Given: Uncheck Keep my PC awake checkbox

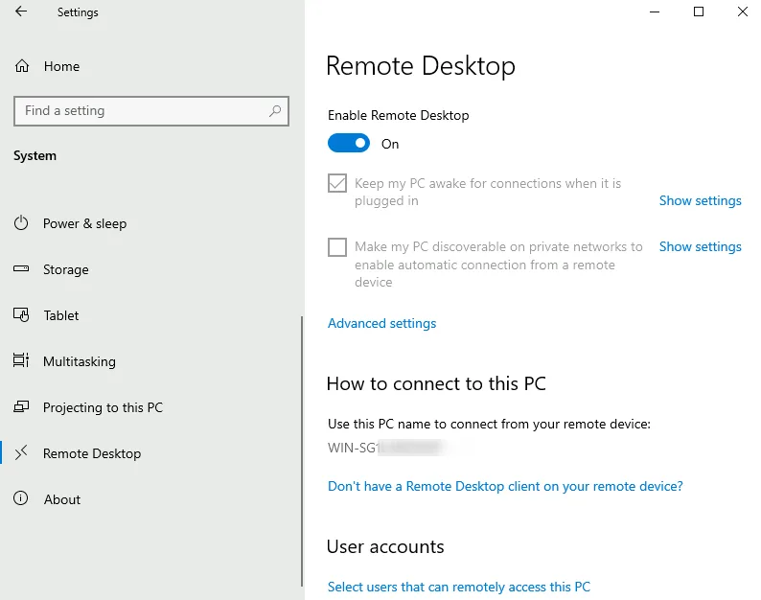Looking at the screenshot, I should tap(337, 183).
